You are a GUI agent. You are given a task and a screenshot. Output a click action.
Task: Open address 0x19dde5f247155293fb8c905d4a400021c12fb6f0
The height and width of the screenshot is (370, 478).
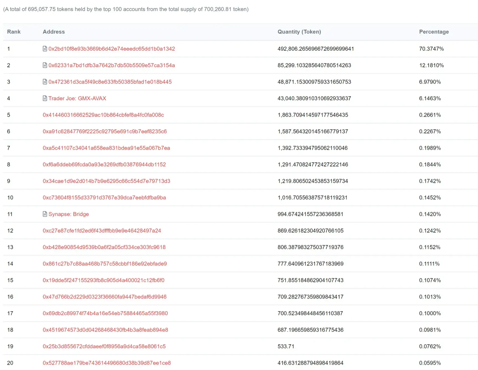pos(104,280)
